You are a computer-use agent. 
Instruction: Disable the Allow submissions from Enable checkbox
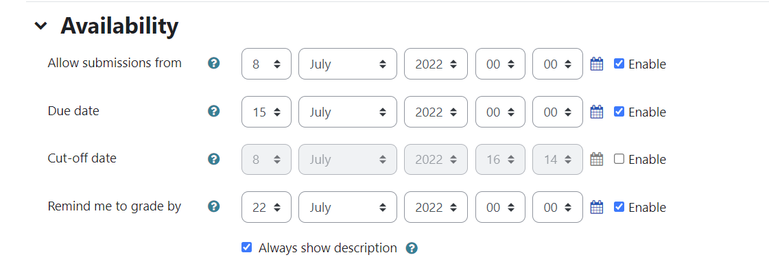tap(619, 64)
